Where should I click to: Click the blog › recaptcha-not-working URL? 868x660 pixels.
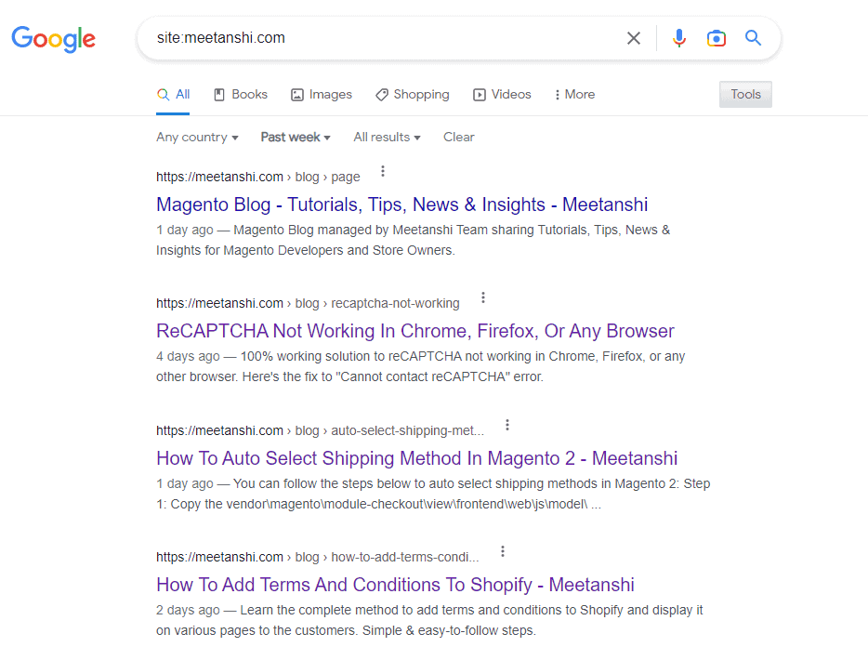tap(308, 303)
